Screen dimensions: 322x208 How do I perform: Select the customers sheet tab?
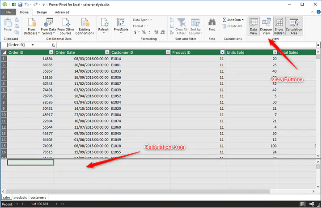(x=38, y=197)
